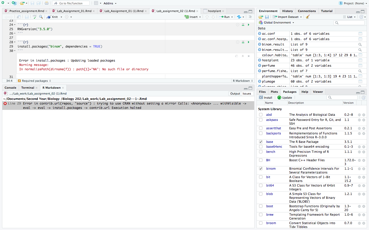Open web documentation globe for binom package
369x230 pixels.
(x=360, y=169)
